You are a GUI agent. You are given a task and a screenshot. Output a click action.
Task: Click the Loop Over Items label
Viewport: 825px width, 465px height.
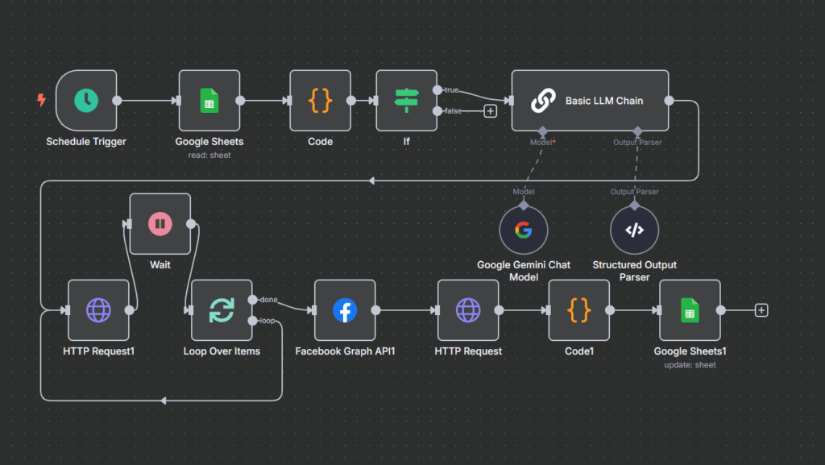point(222,351)
